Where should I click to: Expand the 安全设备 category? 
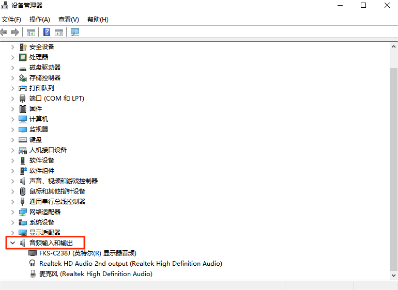pyautogui.click(x=12, y=47)
